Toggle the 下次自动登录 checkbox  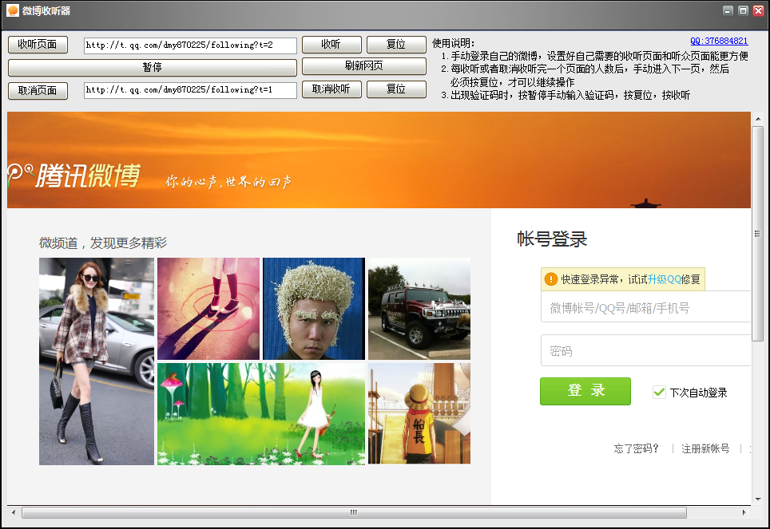[x=659, y=392]
